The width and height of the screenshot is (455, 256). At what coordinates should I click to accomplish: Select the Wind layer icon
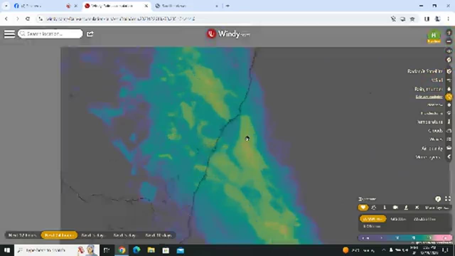pyautogui.click(x=449, y=80)
